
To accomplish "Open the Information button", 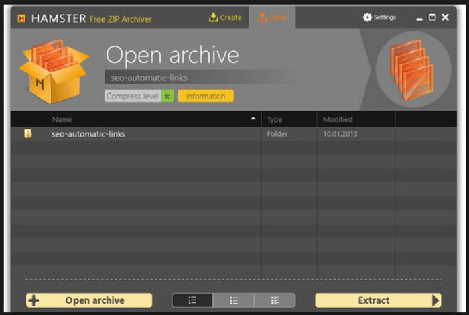I will (x=206, y=96).
